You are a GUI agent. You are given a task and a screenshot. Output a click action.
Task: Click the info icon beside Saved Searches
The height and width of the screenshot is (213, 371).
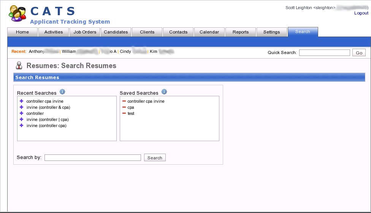(164, 92)
